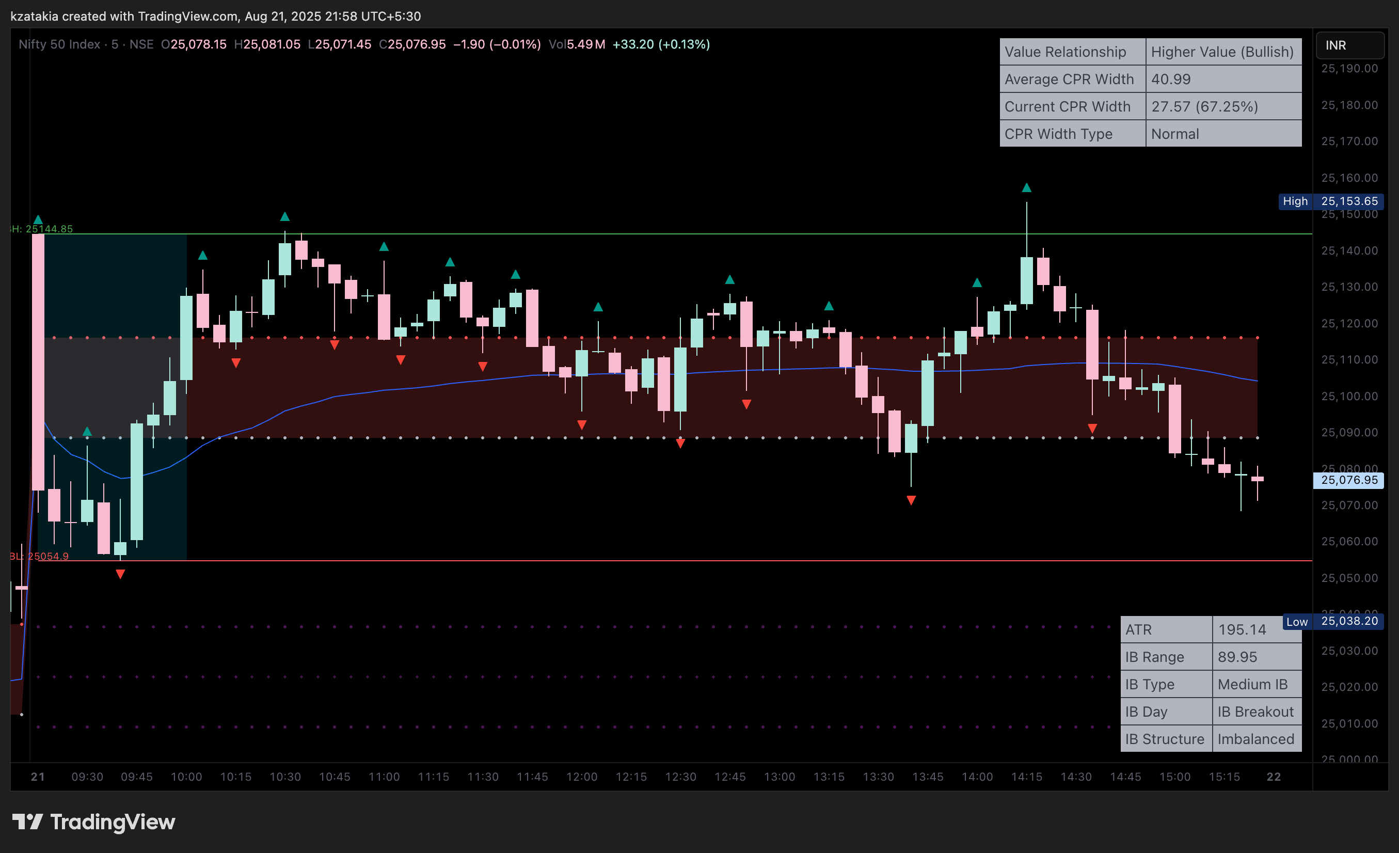This screenshot has width=1399, height=853.
Task: Click the INR currency button
Action: click(x=1349, y=45)
